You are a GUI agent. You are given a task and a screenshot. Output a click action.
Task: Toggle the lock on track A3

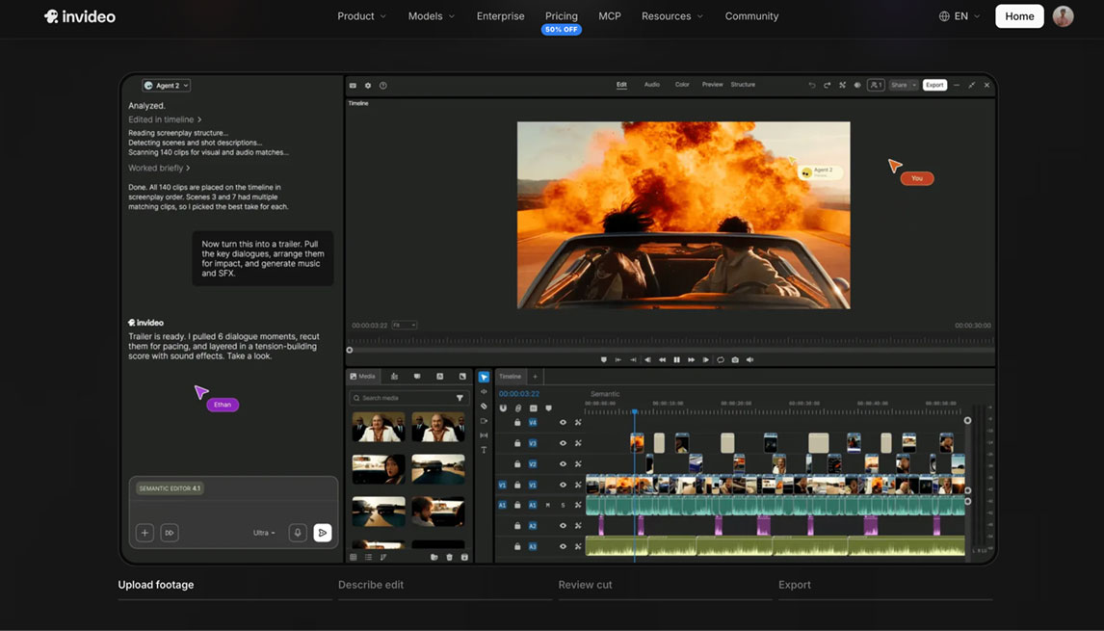coord(517,546)
